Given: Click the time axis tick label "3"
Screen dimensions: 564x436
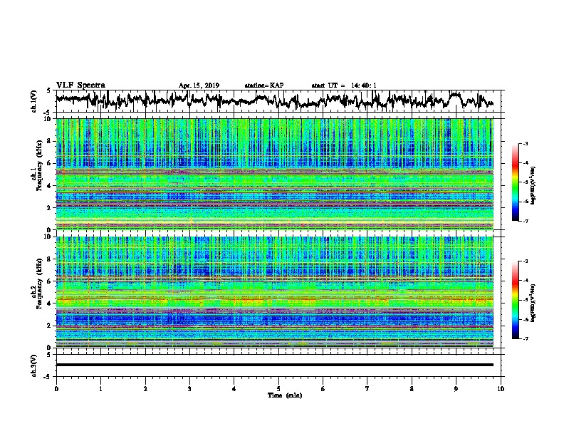Looking at the screenshot, I should point(189,389).
